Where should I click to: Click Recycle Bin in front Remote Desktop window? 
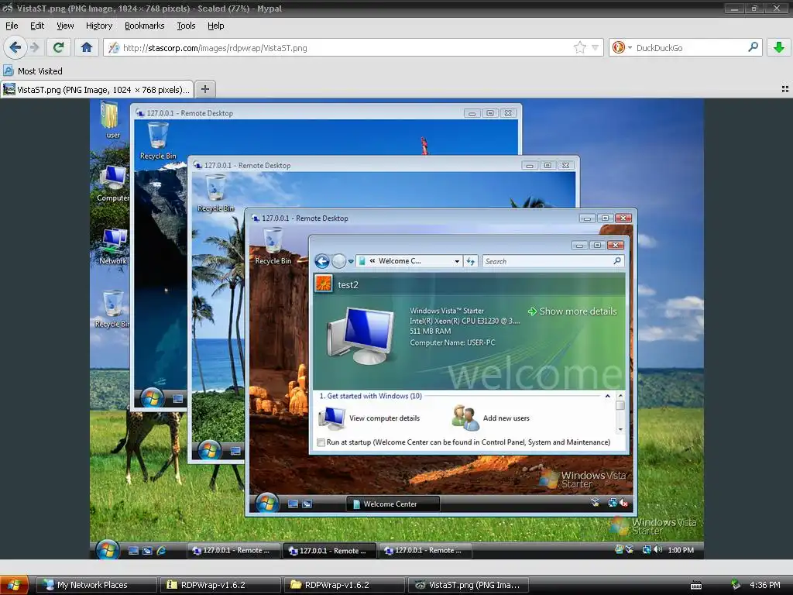(x=273, y=246)
